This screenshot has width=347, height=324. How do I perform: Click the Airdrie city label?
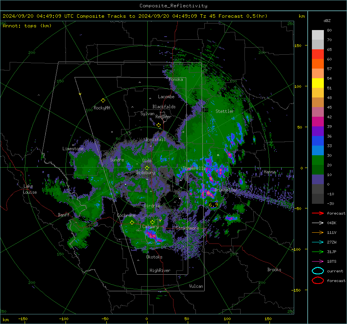pyautogui.click(x=152, y=206)
